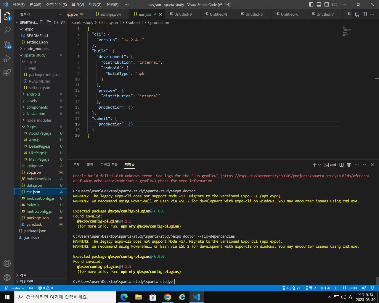Click the synchronize changes cloud icon

[31, 288]
